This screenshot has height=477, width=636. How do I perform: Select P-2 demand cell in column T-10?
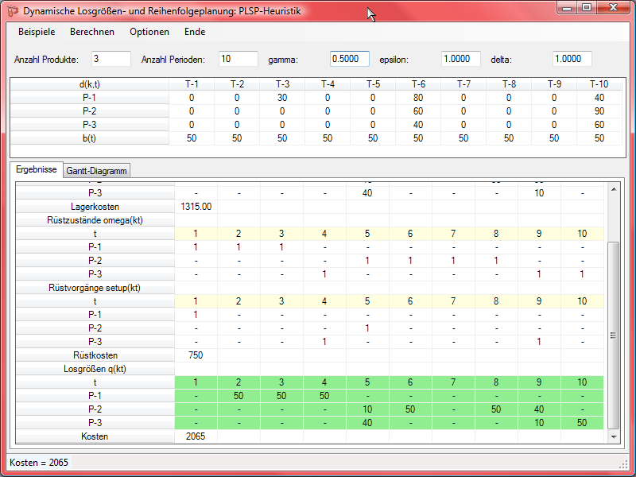pyautogui.click(x=599, y=111)
